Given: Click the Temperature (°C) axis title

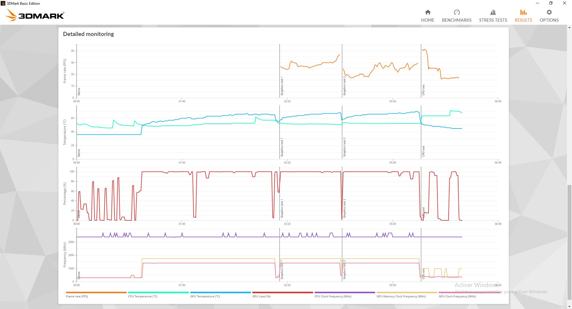Looking at the screenshot, I should click(65, 132).
